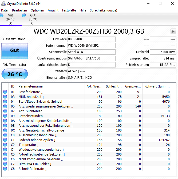Viewport: 178px width, 179px height.
Task: Click status orb for Nicht korrigierbare Sektoren row
Action: pyautogui.click(x=5, y=159)
